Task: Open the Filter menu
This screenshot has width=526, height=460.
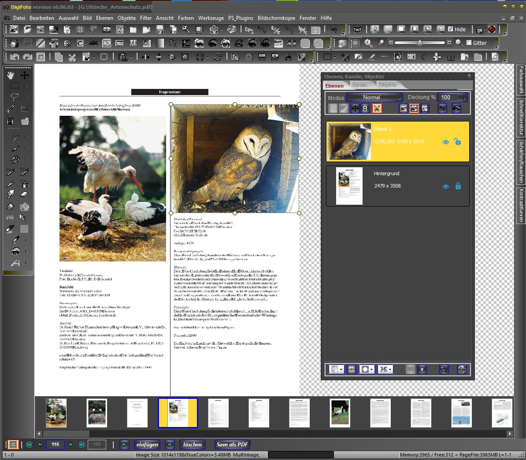Action: click(x=146, y=18)
